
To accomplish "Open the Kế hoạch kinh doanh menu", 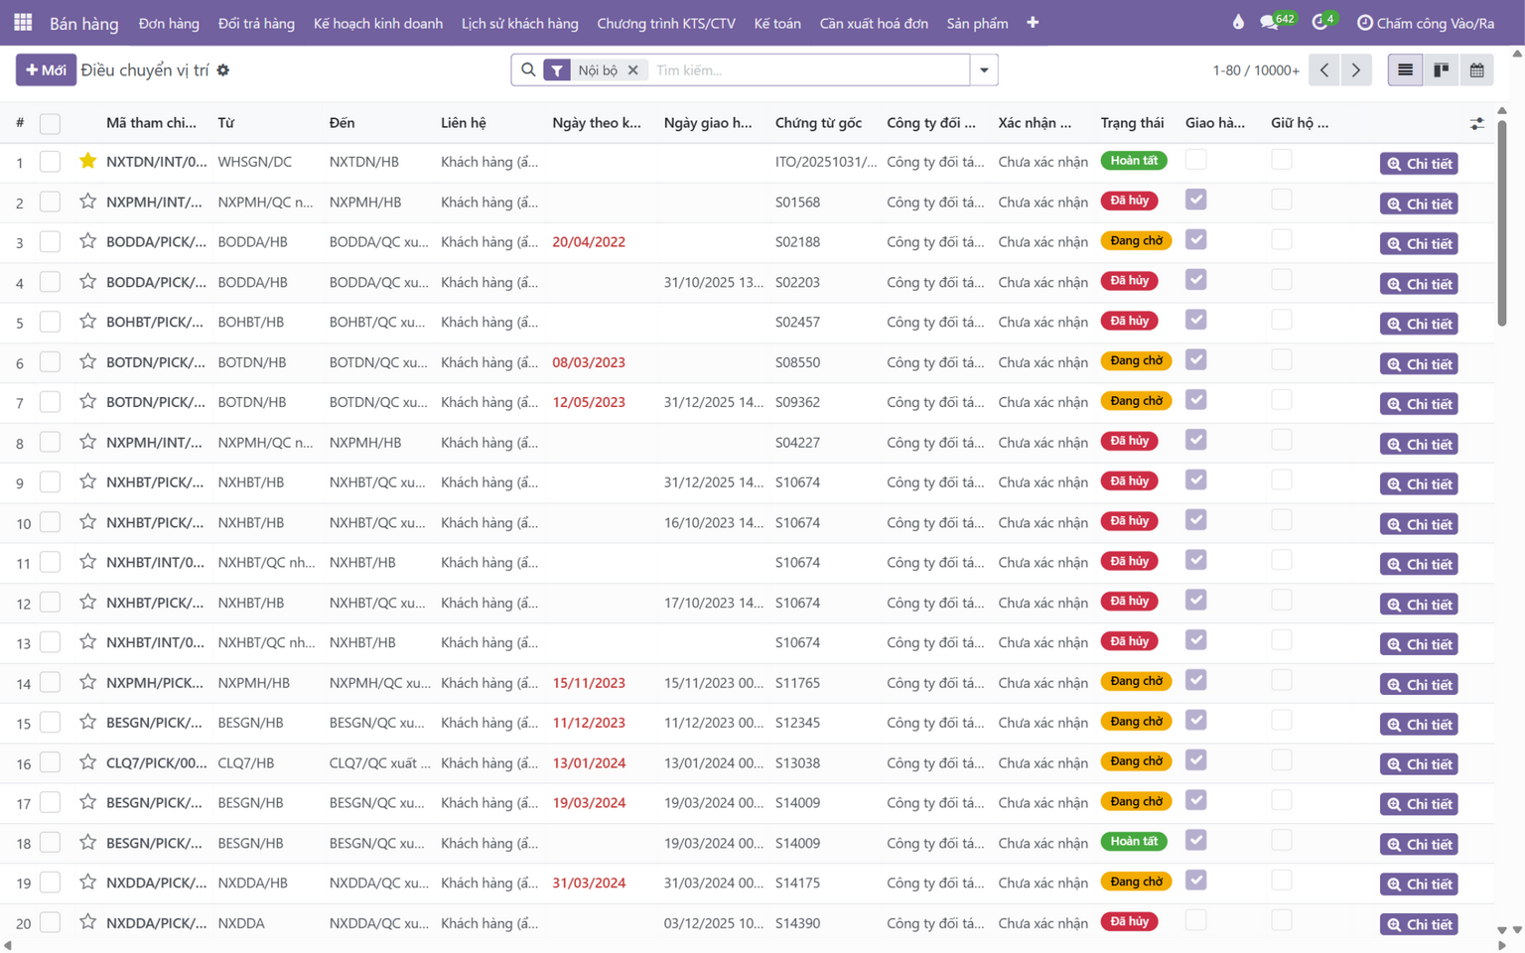I will tap(378, 23).
